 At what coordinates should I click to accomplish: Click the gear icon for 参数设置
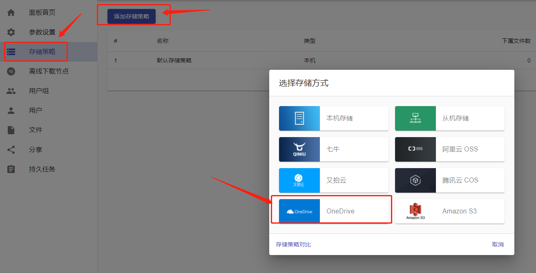click(x=11, y=32)
